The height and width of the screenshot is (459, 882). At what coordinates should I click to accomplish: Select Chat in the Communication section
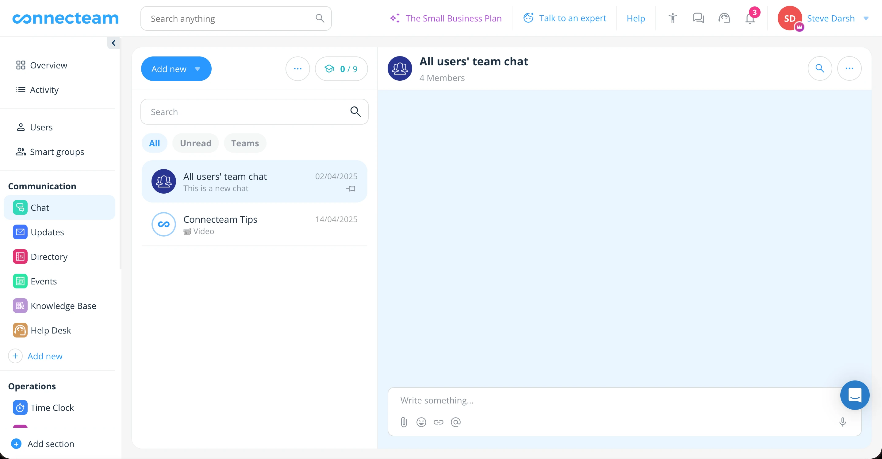tap(59, 208)
